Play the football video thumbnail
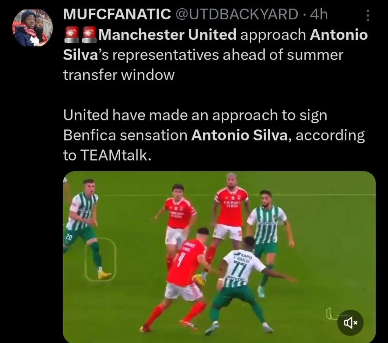 coord(219,257)
